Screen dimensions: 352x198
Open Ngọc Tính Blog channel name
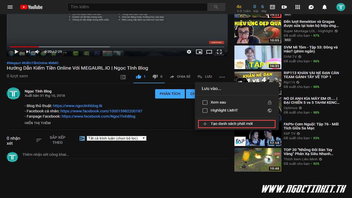[38, 91]
